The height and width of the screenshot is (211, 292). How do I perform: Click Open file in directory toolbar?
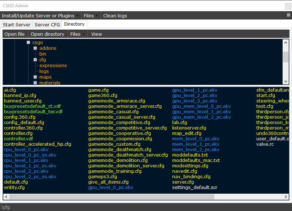point(14,34)
